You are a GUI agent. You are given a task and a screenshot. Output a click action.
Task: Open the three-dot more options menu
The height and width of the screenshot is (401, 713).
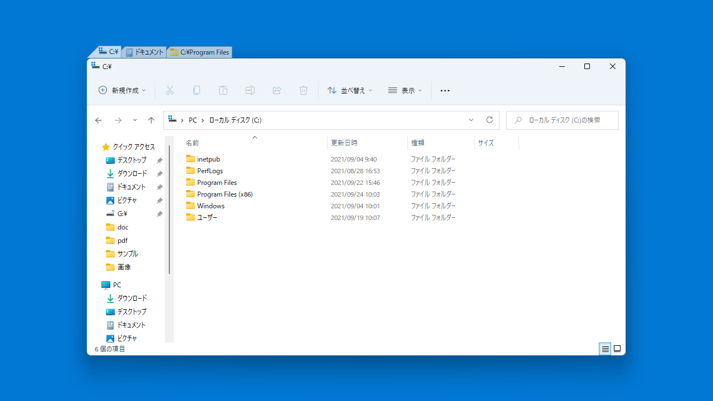445,90
